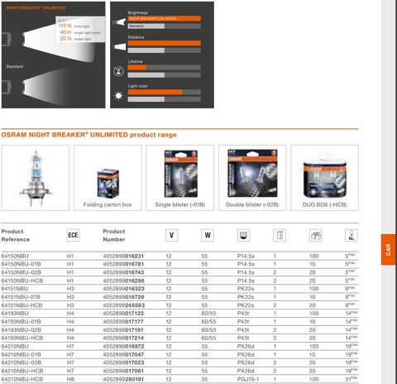The image size is (397, 384).
Task: Open the Double blister (-02B) thumbnail
Action: coord(252,178)
